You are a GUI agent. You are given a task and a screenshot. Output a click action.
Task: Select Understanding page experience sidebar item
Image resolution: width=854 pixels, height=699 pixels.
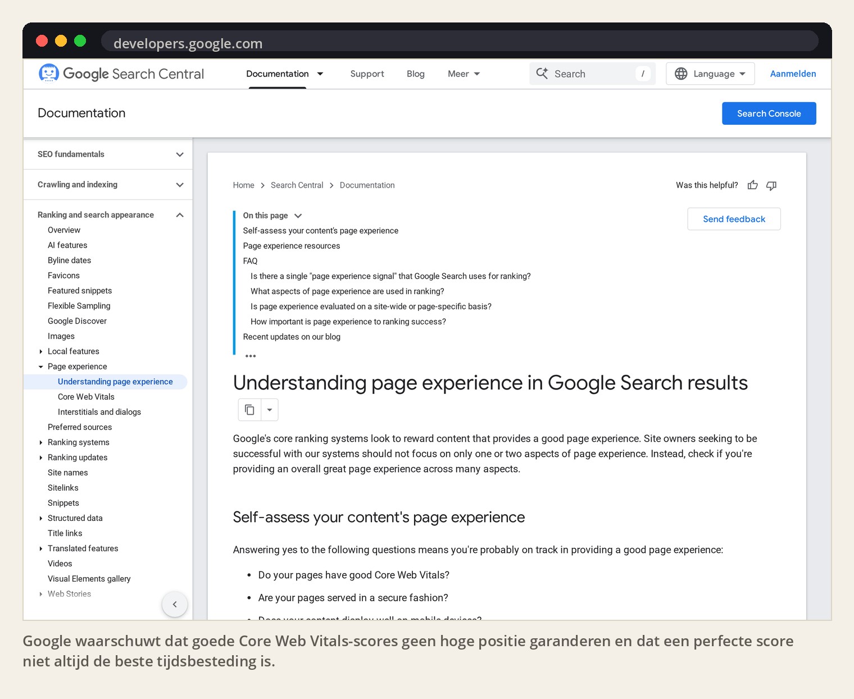tap(115, 382)
